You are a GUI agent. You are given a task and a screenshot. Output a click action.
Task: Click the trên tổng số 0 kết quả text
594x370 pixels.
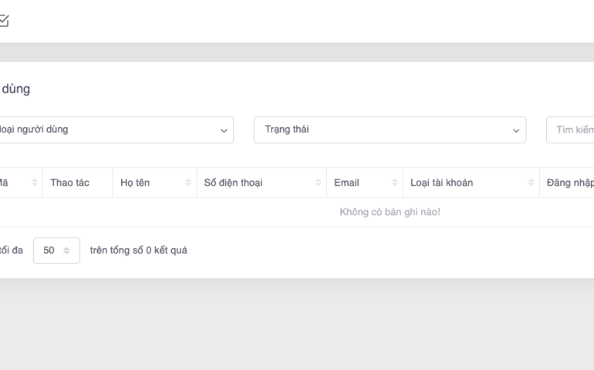point(138,251)
